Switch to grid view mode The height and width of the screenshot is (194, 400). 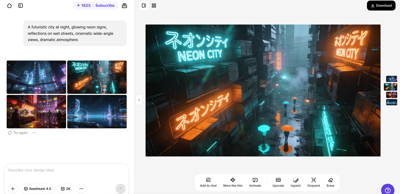154,6
